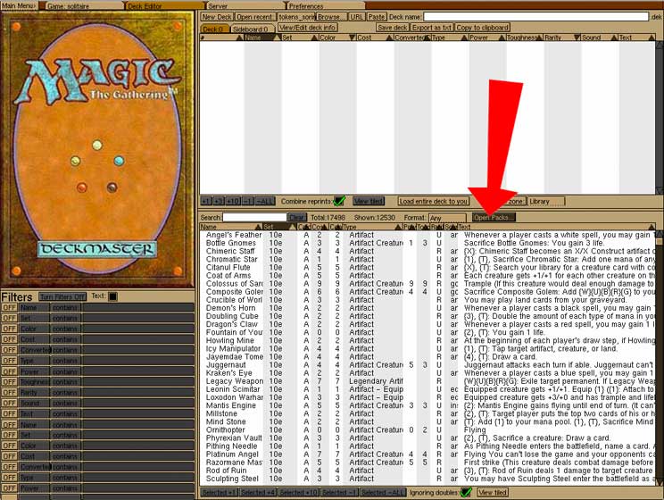The image size is (664, 500).
Task: Sort deck list by Name column arrow
Action: (x=278, y=37)
